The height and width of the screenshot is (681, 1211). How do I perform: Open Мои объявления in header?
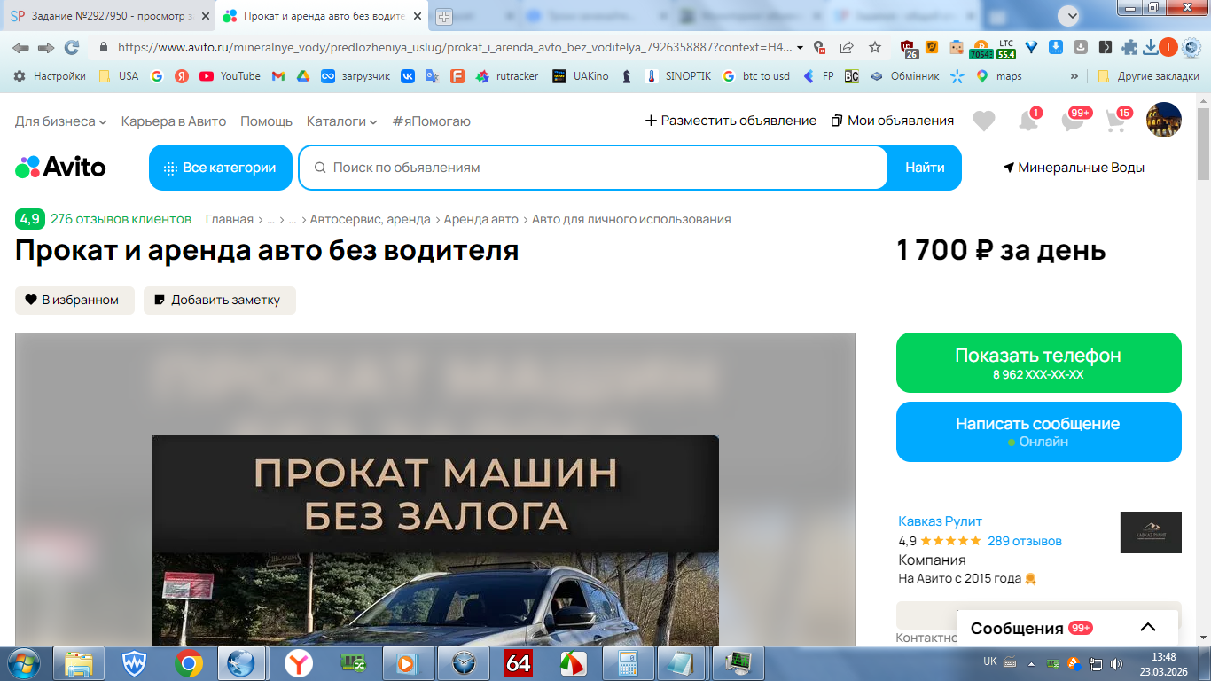point(892,121)
